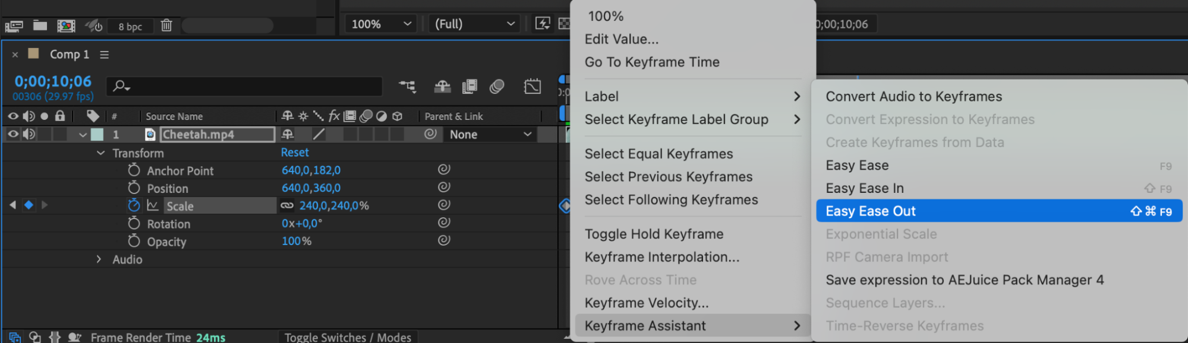Click the frame blending icon in the timeline toolbar
1188x343 pixels.
click(469, 87)
